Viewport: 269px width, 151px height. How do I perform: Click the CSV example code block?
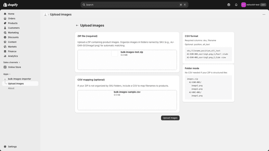point(208,54)
